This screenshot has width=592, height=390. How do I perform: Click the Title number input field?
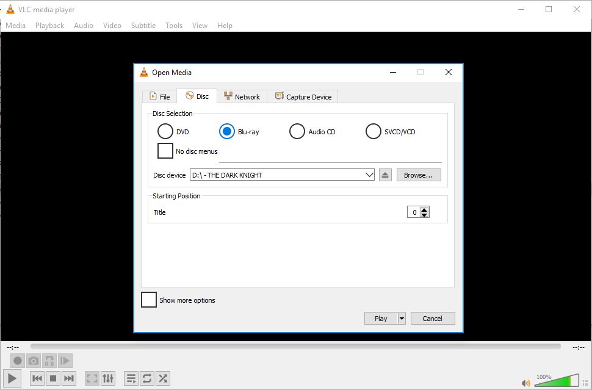[x=413, y=212]
